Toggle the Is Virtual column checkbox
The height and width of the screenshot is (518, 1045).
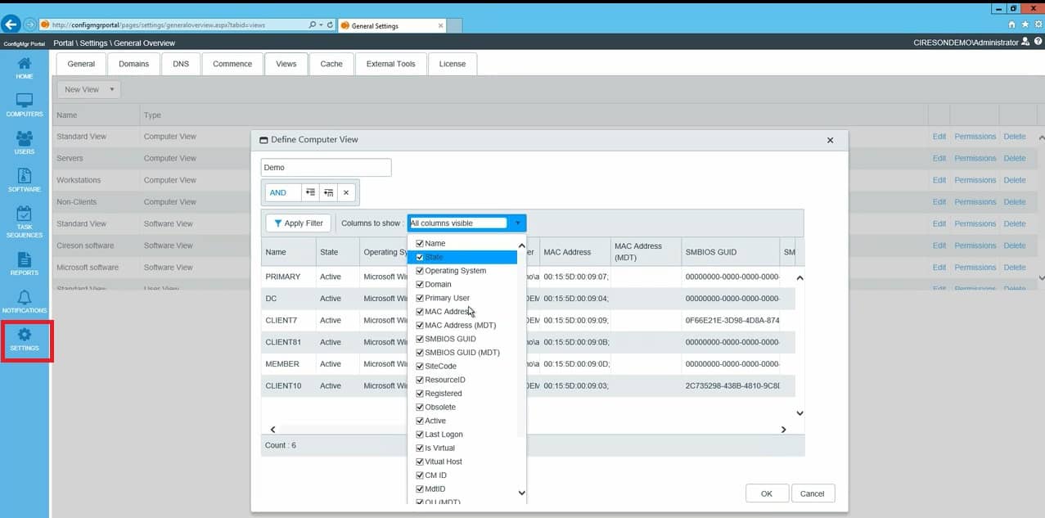[420, 448]
